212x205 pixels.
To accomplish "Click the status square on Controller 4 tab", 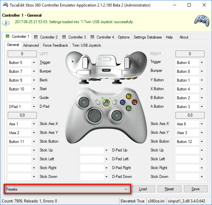I will pyautogui.click(x=92, y=37).
